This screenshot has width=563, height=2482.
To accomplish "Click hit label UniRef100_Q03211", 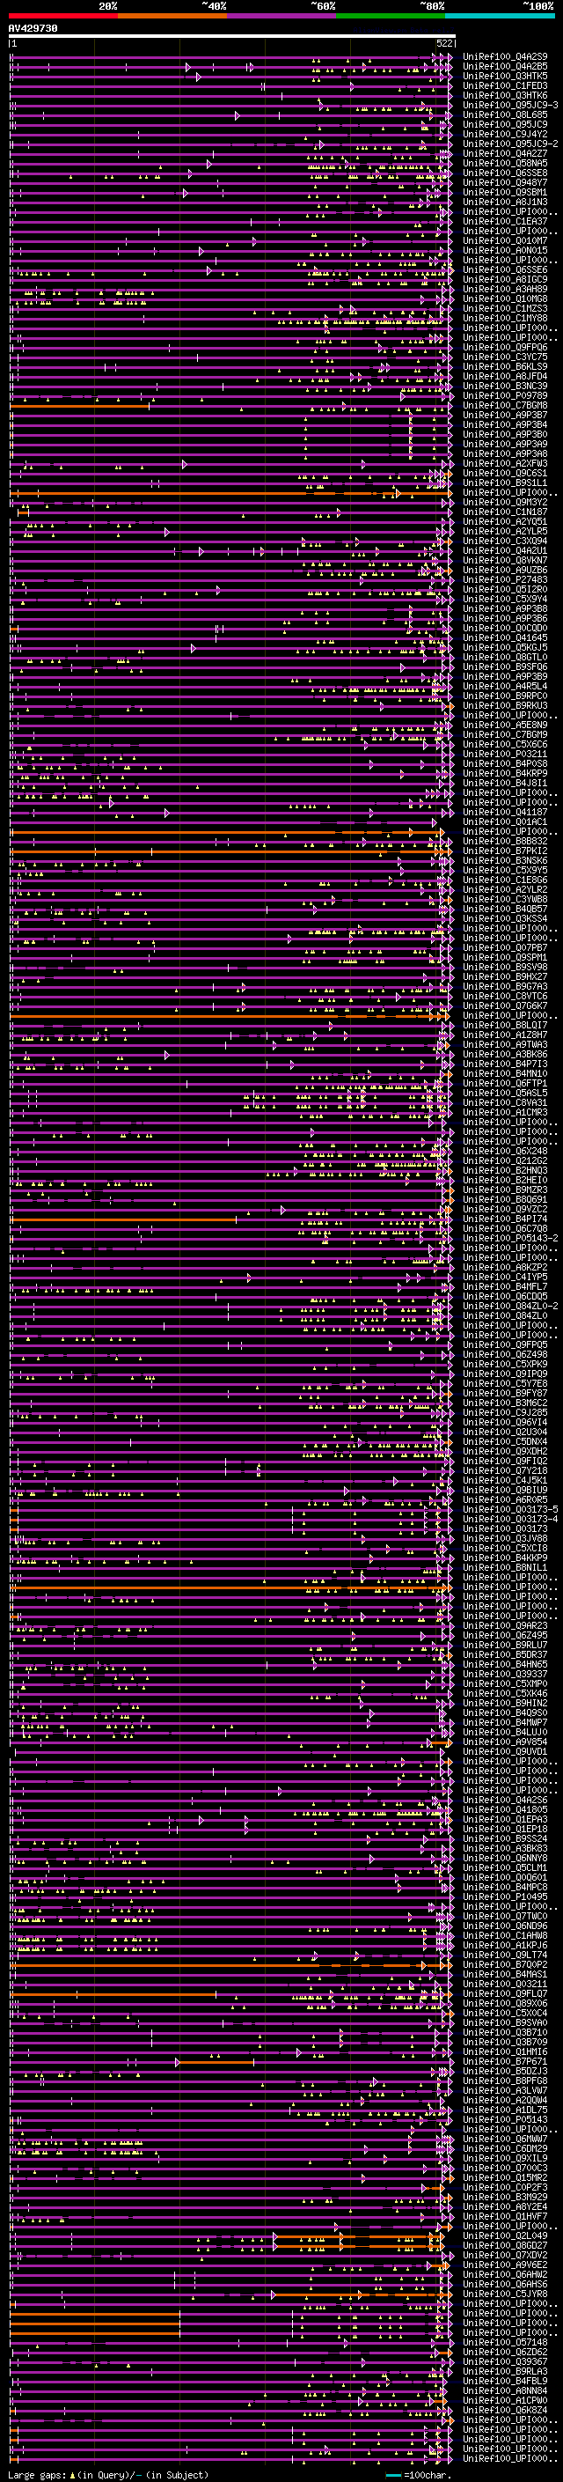I will (x=505, y=1983).
